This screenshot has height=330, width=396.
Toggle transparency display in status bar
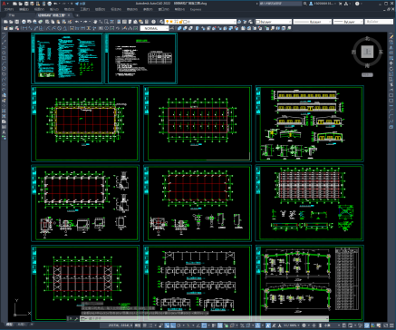point(220,326)
